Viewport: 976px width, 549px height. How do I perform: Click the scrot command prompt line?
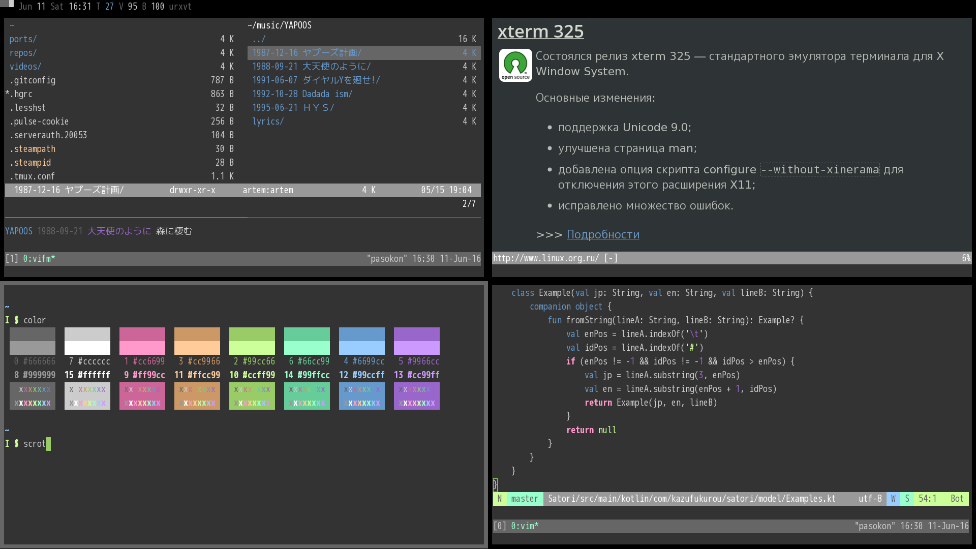[28, 444]
